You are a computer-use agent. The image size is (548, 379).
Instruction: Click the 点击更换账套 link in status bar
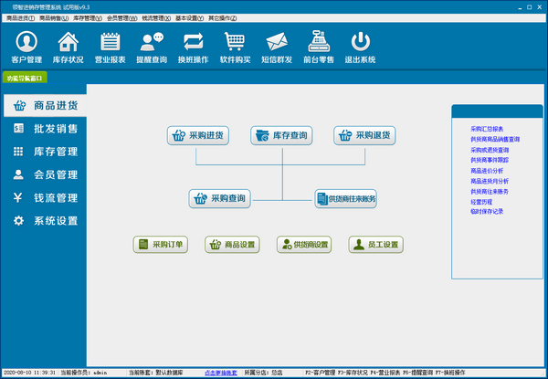pyautogui.click(x=220, y=373)
